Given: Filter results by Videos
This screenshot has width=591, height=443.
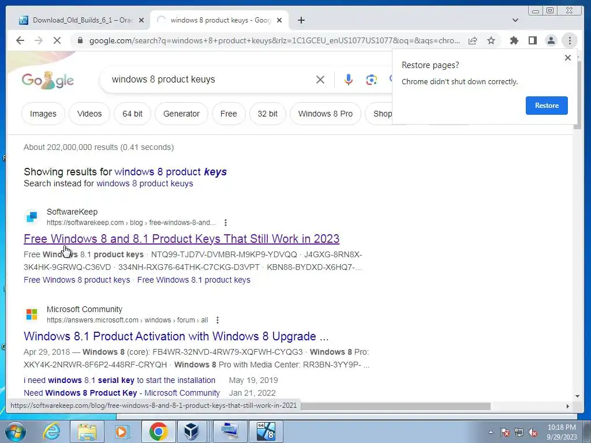Looking at the screenshot, I should click(89, 114).
